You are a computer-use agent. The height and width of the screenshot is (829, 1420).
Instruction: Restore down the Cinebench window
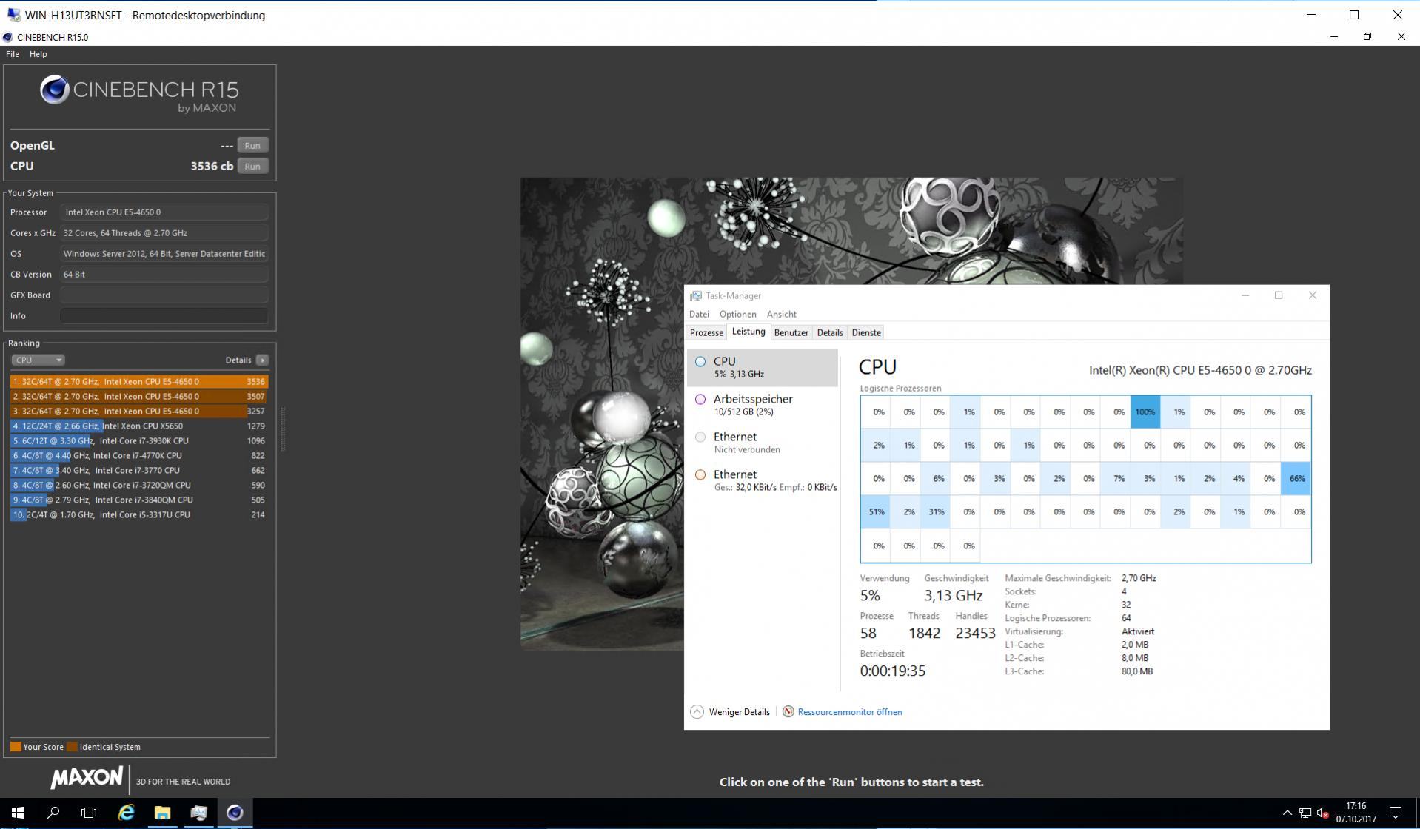pyautogui.click(x=1367, y=36)
